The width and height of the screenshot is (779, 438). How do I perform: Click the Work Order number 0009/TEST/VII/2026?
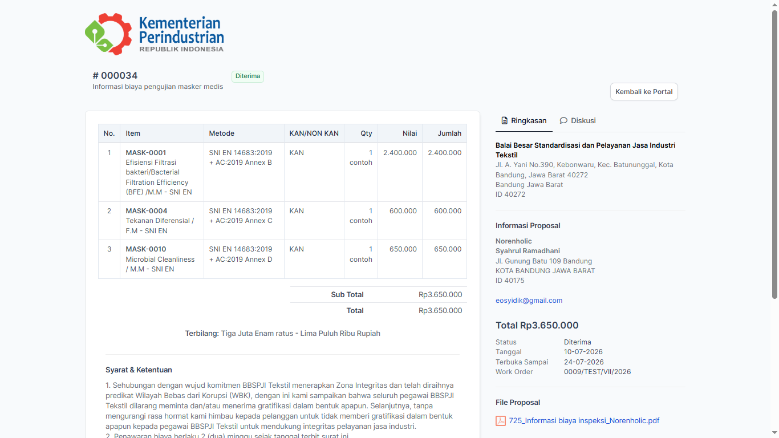tap(597, 372)
